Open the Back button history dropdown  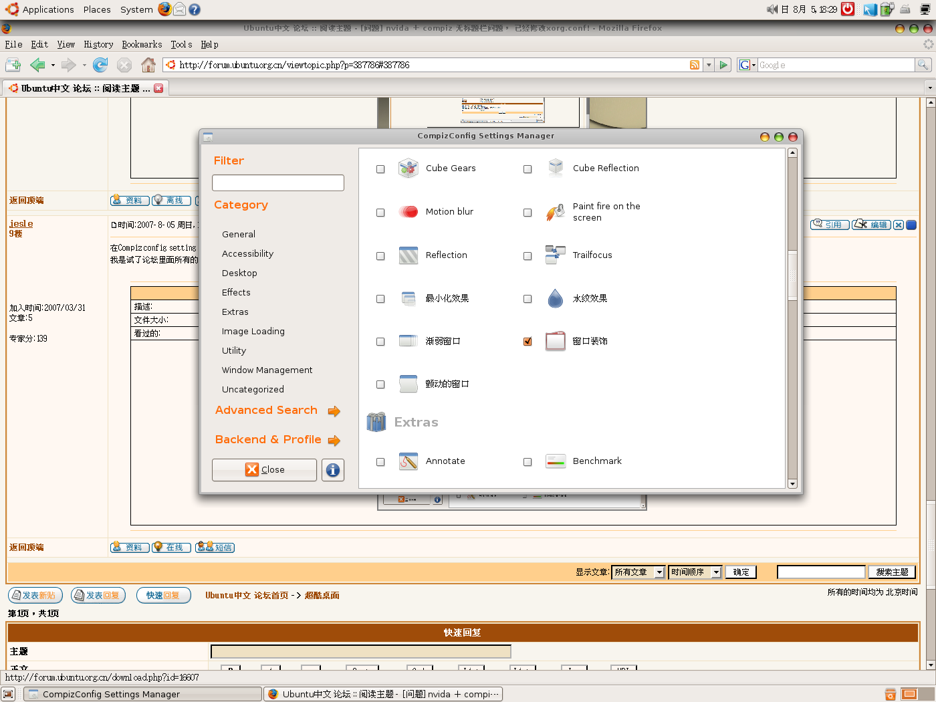[x=53, y=66]
